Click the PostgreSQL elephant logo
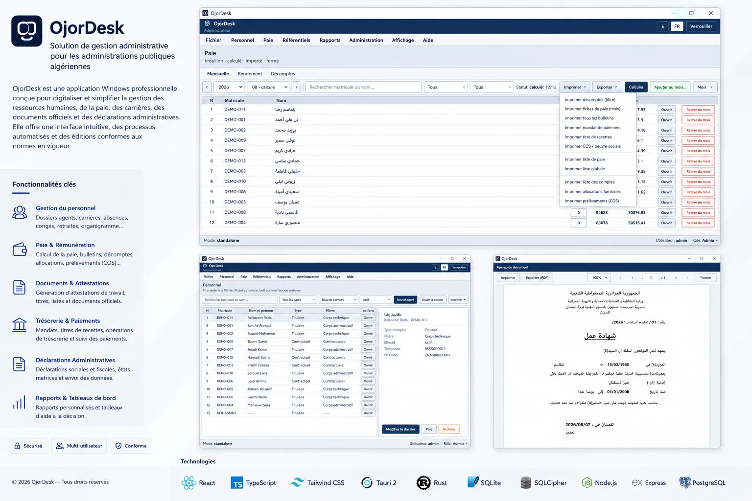 [685, 483]
